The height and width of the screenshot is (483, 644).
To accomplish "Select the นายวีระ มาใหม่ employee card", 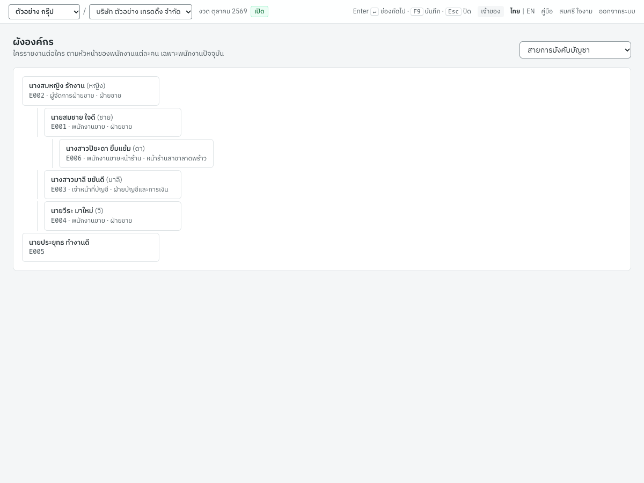I will [x=113, y=216].
